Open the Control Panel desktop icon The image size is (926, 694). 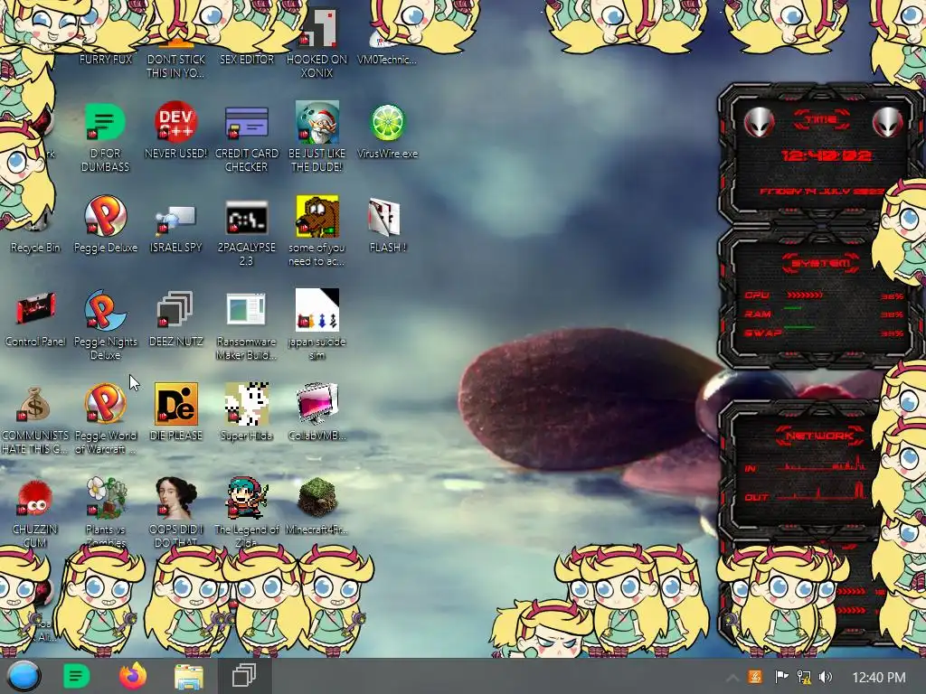pyautogui.click(x=35, y=309)
